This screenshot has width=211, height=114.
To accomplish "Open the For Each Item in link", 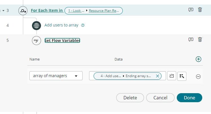I will tap(47, 10).
